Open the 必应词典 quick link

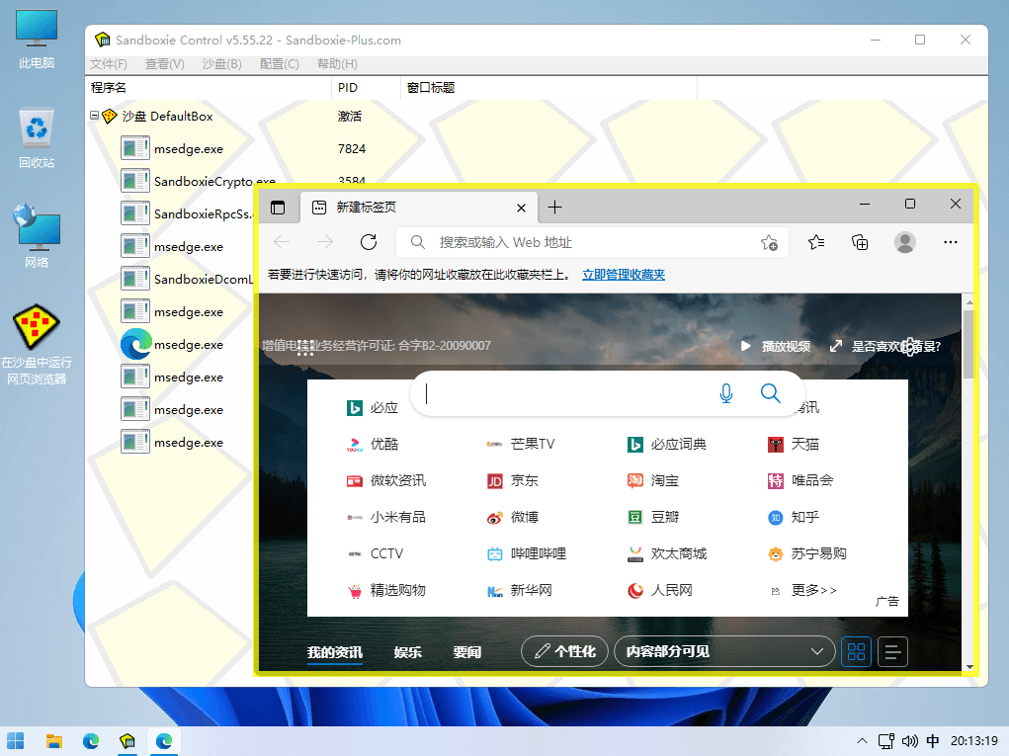click(x=667, y=444)
